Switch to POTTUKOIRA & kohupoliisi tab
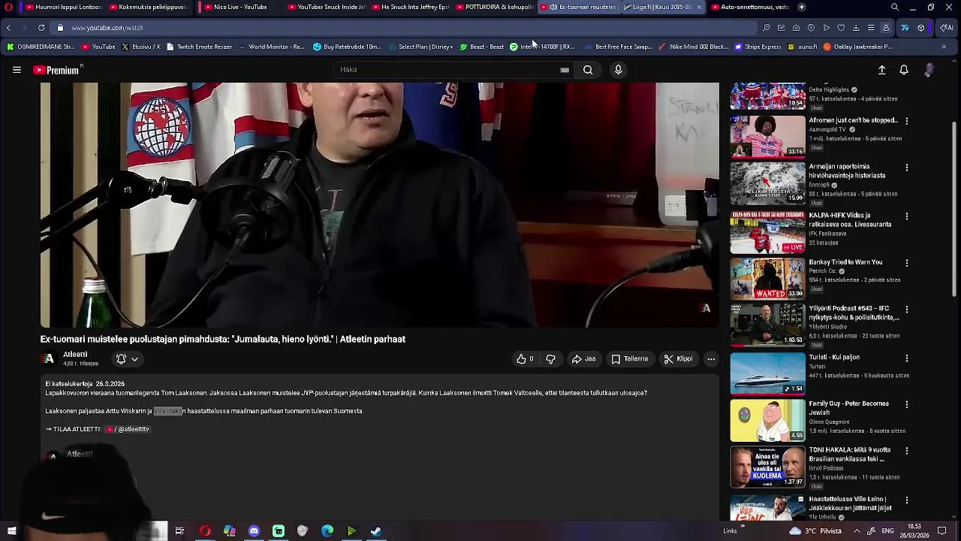The width and height of the screenshot is (961, 541). point(495,7)
